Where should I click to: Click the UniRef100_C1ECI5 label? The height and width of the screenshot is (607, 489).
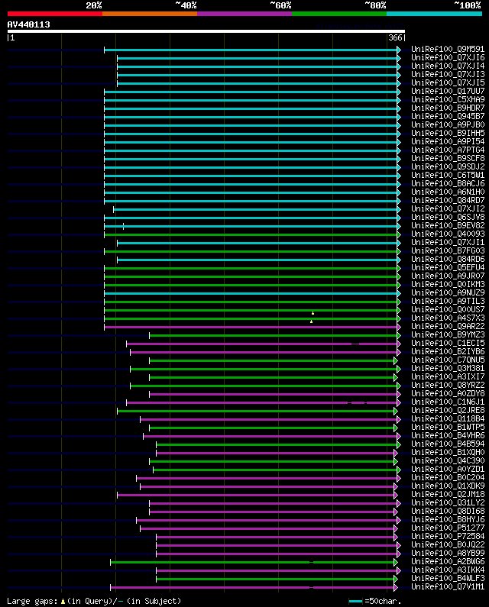click(448, 343)
